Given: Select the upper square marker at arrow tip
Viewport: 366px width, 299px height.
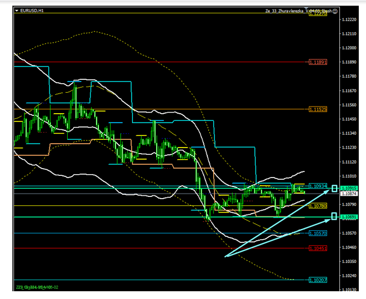Looking at the screenshot, I should (335, 189).
